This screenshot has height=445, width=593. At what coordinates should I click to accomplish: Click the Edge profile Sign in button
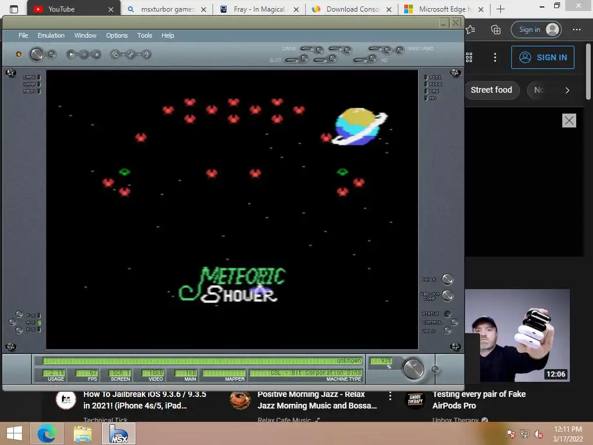(536, 30)
